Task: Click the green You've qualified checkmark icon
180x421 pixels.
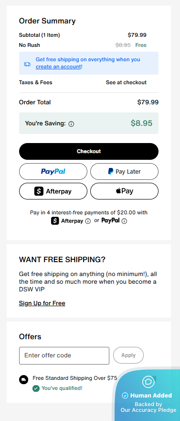Action: tap(36, 388)
